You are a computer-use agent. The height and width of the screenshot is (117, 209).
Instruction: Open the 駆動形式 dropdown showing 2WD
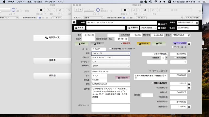(x=111, y=66)
